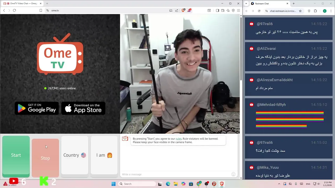This screenshot has height=188, width=335.
Task: Open the rules link in chat notice
Action: tap(178, 139)
